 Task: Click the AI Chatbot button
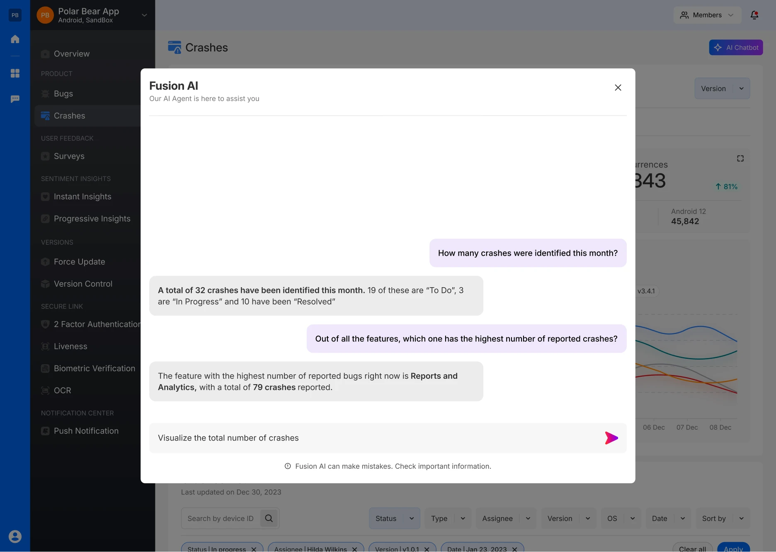(x=735, y=48)
